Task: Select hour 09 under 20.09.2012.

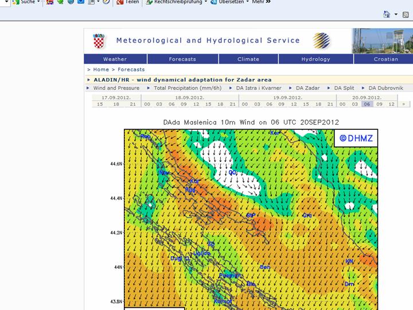Action: [x=379, y=104]
